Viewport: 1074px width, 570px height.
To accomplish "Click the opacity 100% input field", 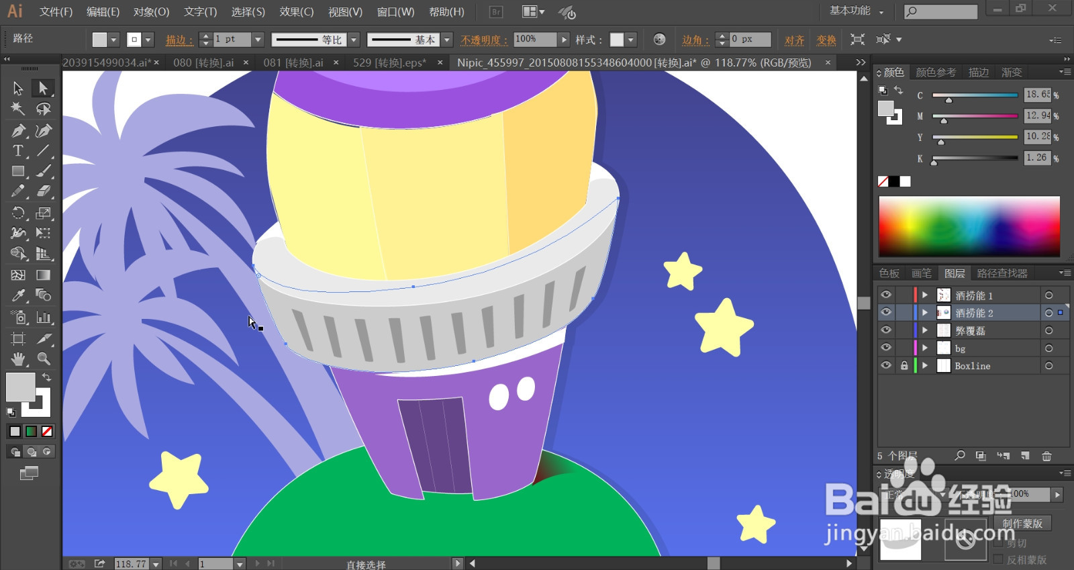I will (x=535, y=40).
